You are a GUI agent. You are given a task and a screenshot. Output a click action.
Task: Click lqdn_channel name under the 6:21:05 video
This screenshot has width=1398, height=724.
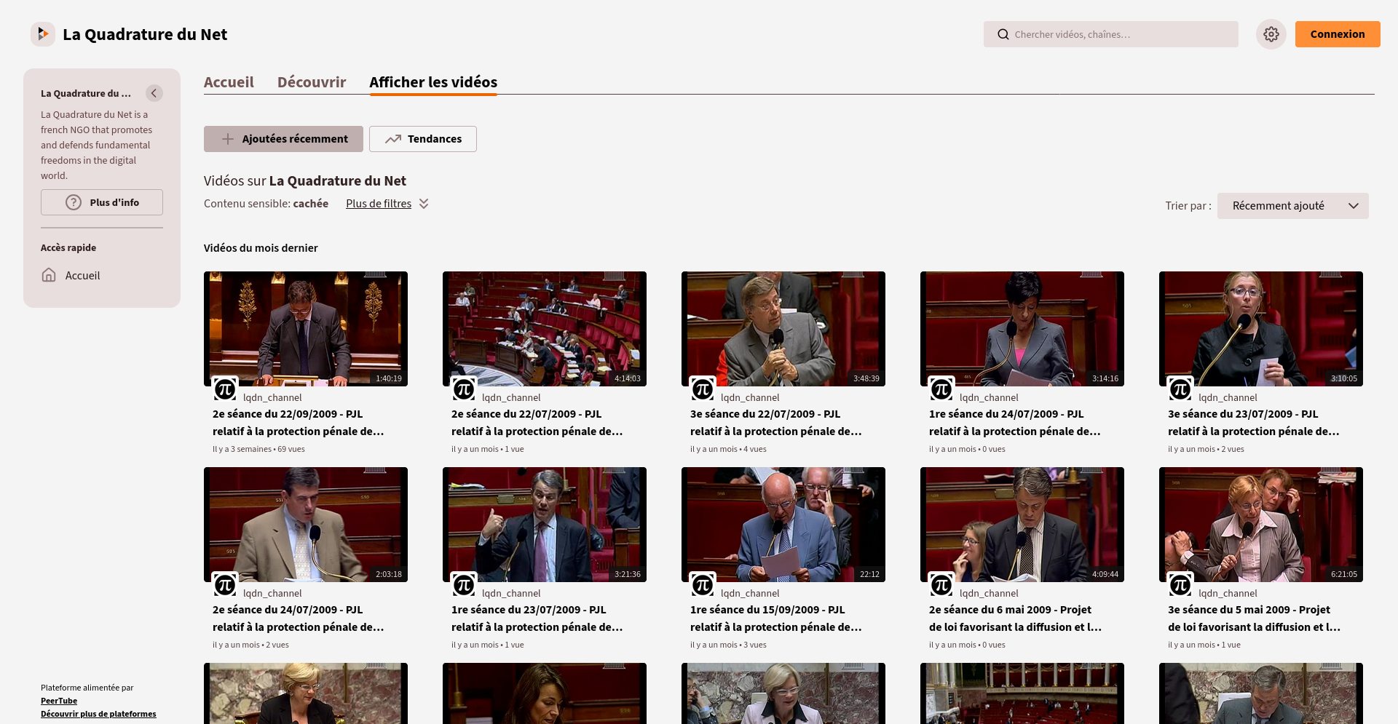coord(1228,594)
